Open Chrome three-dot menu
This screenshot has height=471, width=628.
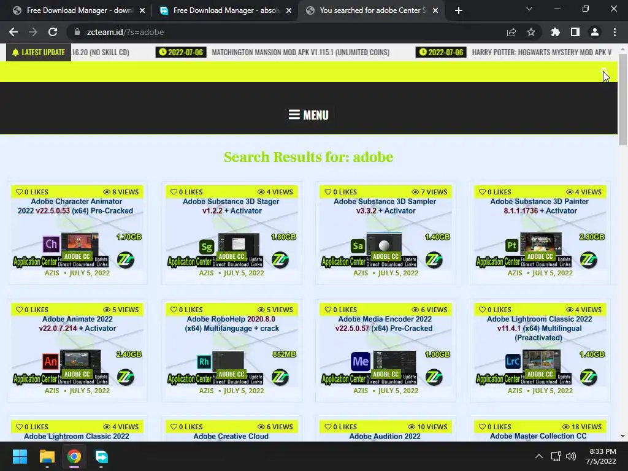click(x=615, y=32)
